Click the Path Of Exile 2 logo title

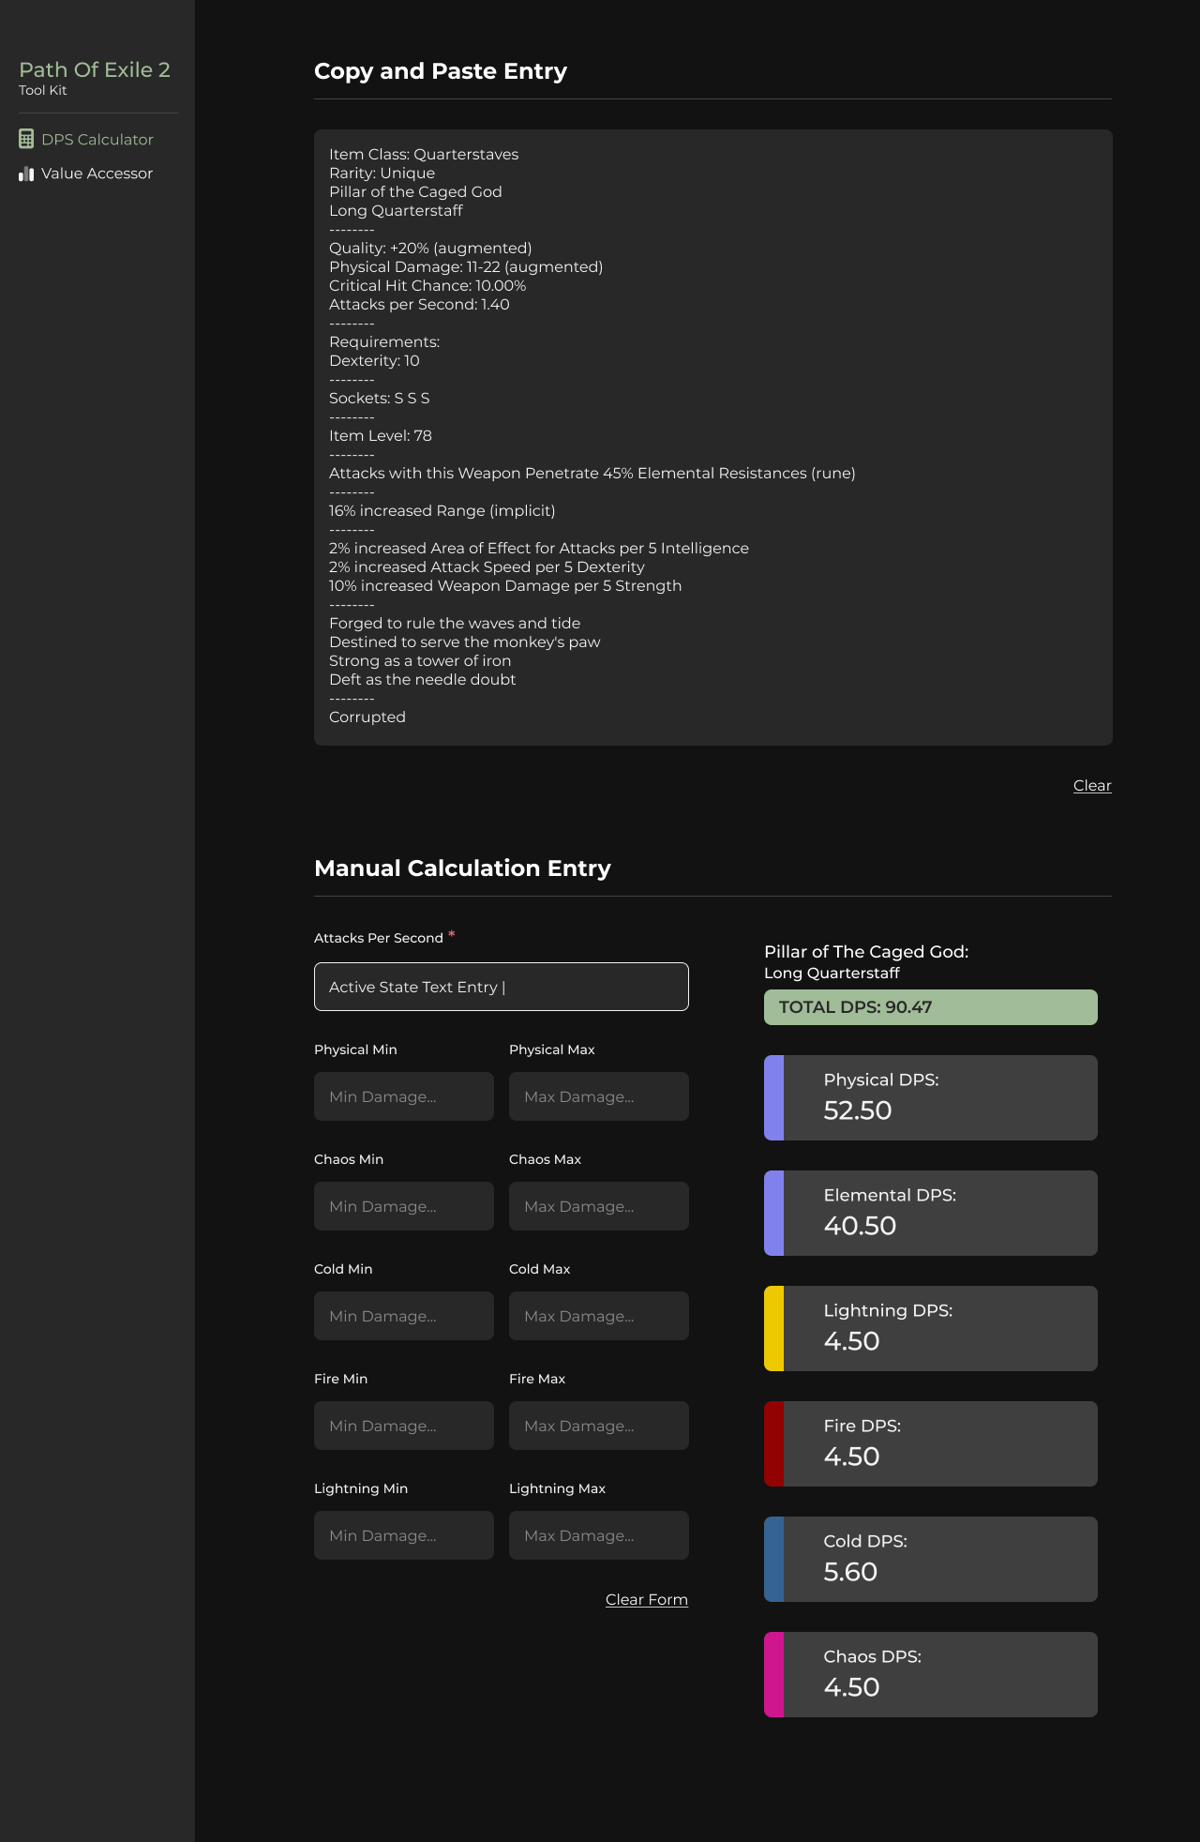[95, 69]
